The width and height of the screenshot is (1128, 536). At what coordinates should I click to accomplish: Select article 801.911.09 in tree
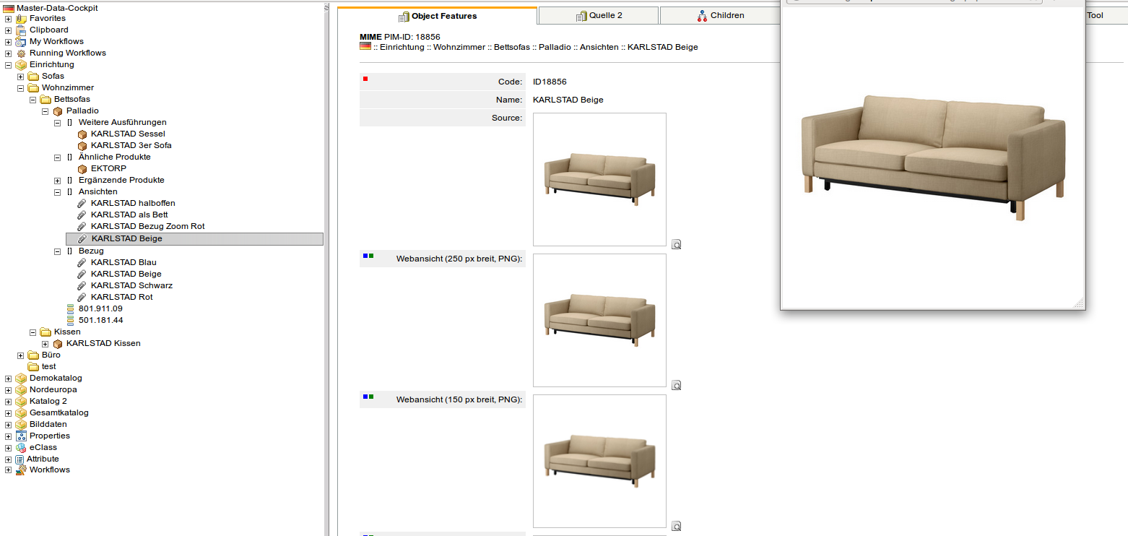point(100,309)
